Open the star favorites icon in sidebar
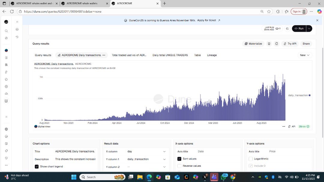The width and height of the screenshot is (324, 182). tap(6, 79)
